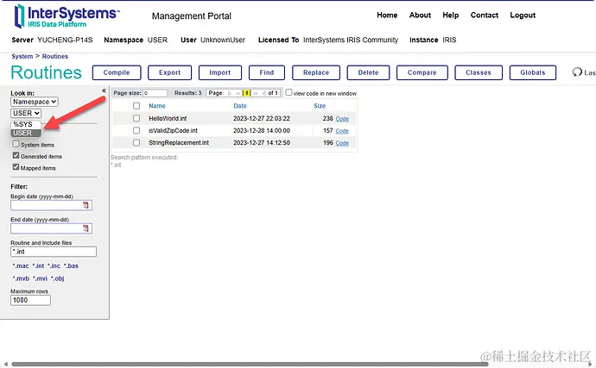
Task: Open the About menu item
Action: [420, 16]
